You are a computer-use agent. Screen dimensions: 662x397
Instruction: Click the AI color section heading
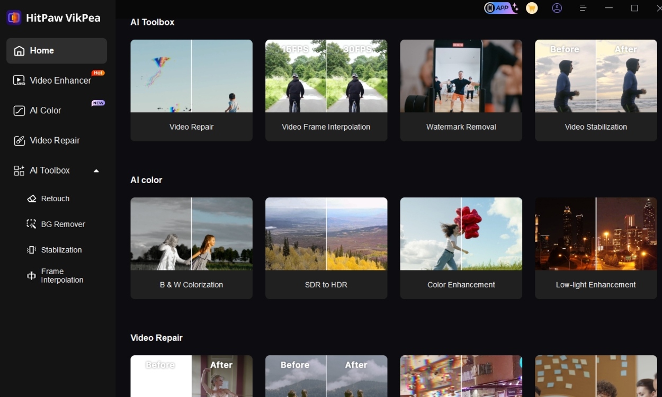pyautogui.click(x=146, y=180)
